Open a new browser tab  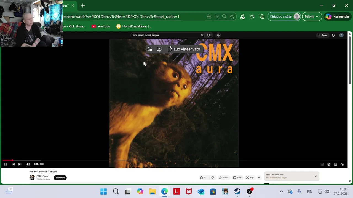pos(83,5)
